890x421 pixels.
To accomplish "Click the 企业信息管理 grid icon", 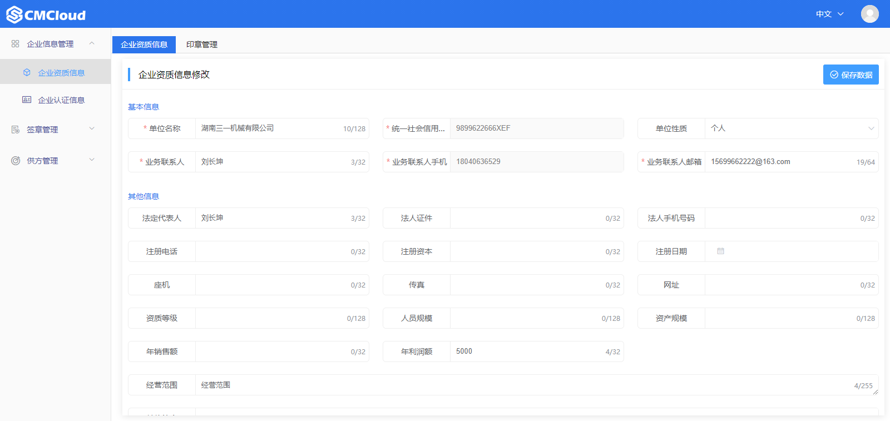I will (x=15, y=44).
